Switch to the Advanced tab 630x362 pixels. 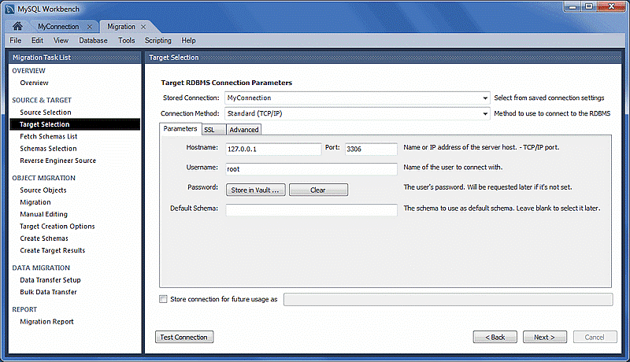243,130
